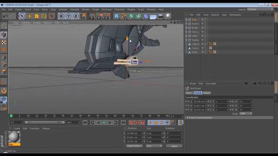Switch to Edges mode
Viewport: 278px width, 156px height.
(3, 65)
